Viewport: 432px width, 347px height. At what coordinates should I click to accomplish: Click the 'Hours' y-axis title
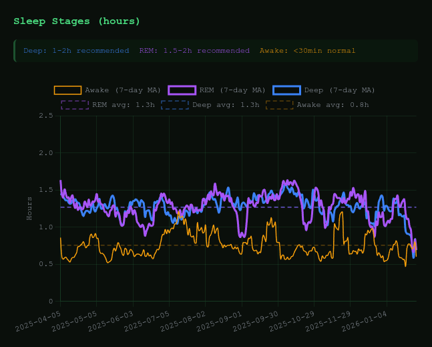pyautogui.click(x=29, y=208)
